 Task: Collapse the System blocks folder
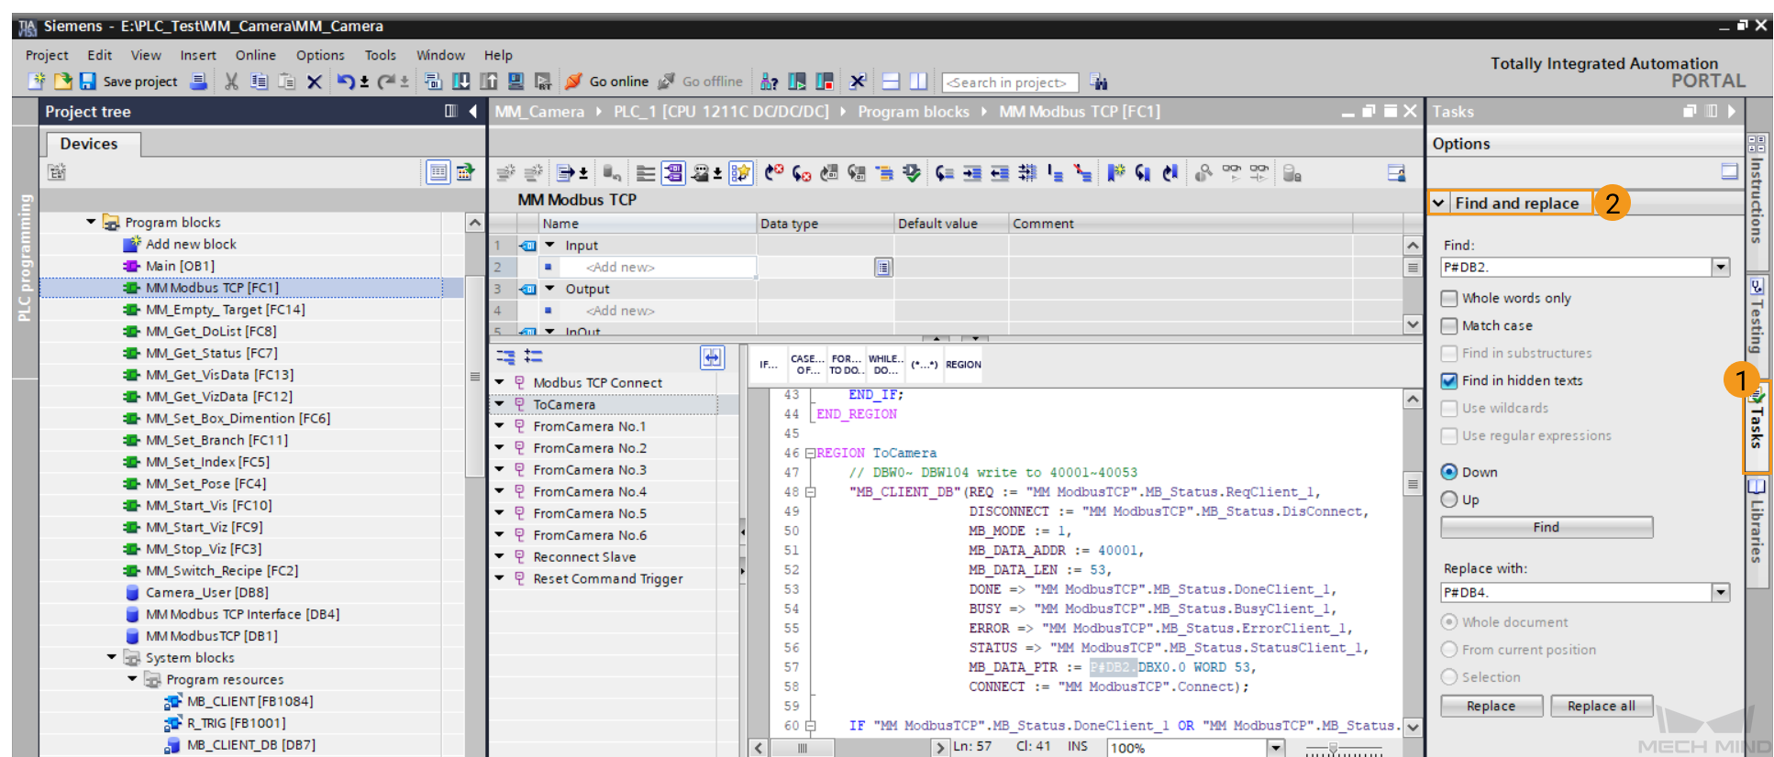coord(111,657)
